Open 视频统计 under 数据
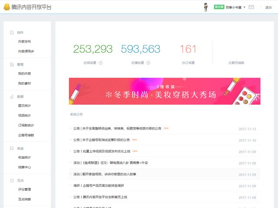Viewport: 278px width, 208px height. pyautogui.click(x=24, y=115)
